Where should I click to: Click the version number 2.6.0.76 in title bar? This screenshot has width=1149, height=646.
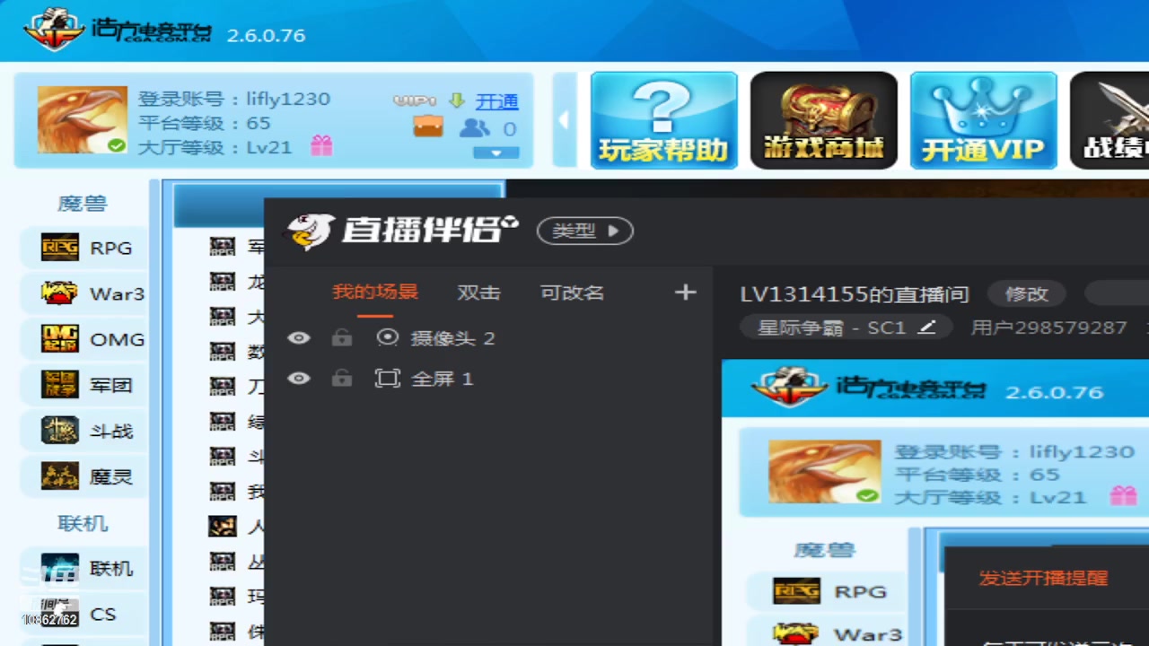(266, 36)
